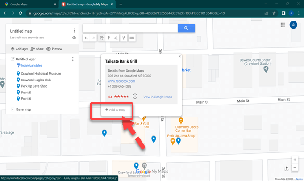Select the Add marker tool

coord(108,38)
